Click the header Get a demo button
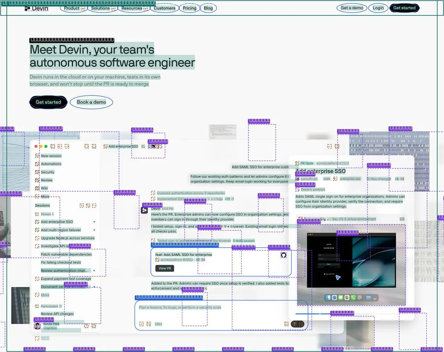 (x=352, y=8)
